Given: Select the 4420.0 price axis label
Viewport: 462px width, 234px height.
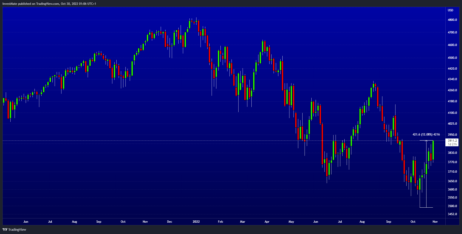Looking at the screenshot, I should (452, 69).
